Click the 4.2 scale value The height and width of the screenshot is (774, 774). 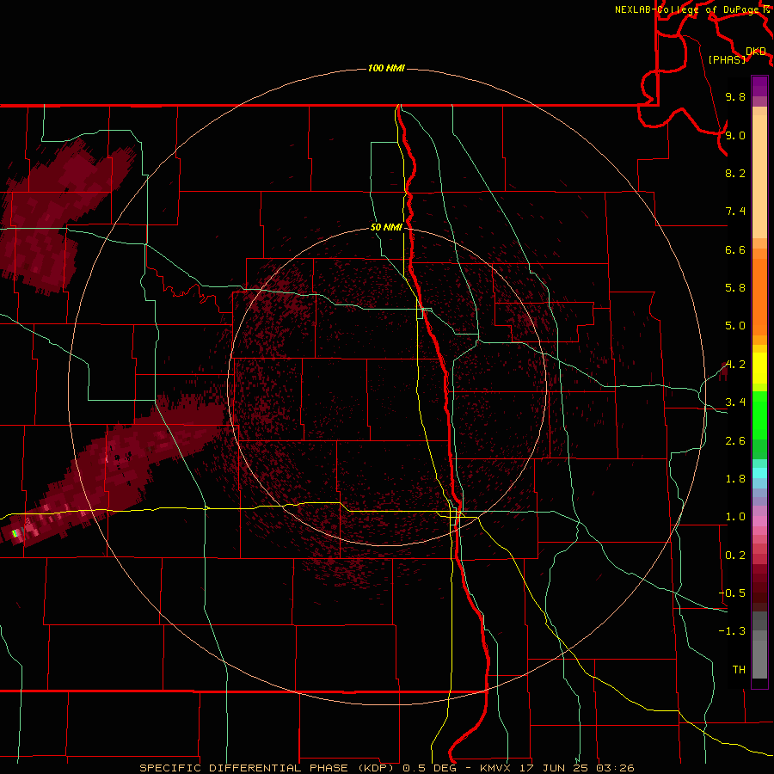(735, 365)
